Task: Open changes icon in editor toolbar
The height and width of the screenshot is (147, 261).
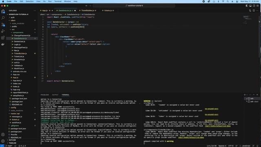Action: [x=250, y=11]
